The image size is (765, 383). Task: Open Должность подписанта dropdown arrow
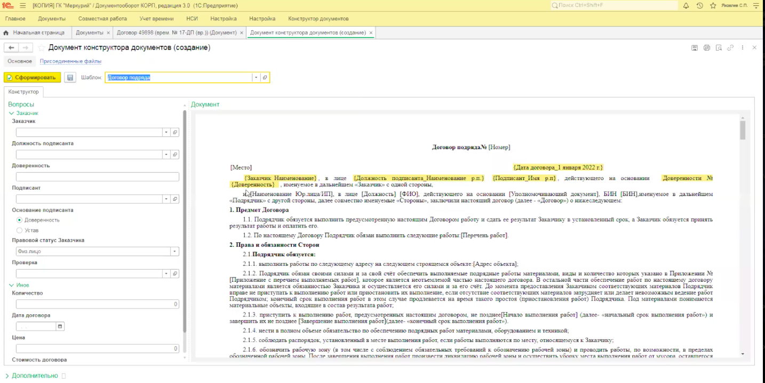[166, 154]
